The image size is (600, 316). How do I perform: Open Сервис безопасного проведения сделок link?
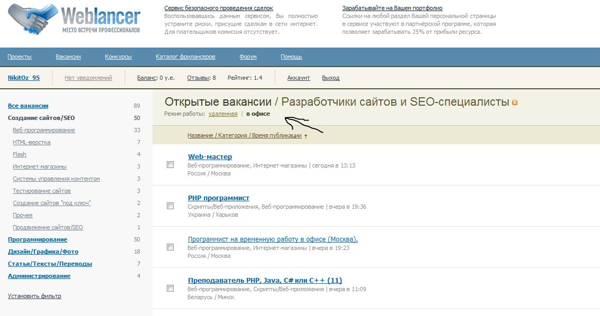point(219,7)
